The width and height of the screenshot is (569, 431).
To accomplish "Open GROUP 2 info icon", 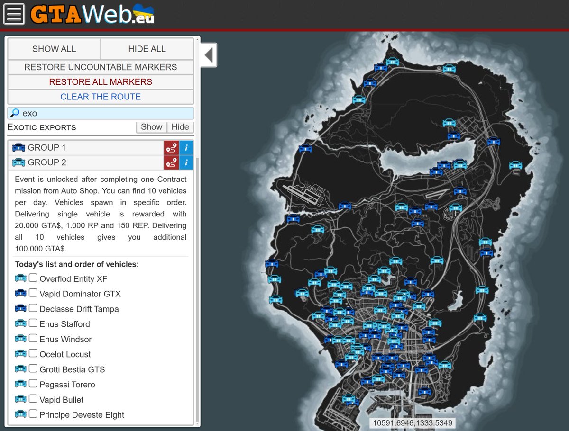I will click(x=186, y=162).
